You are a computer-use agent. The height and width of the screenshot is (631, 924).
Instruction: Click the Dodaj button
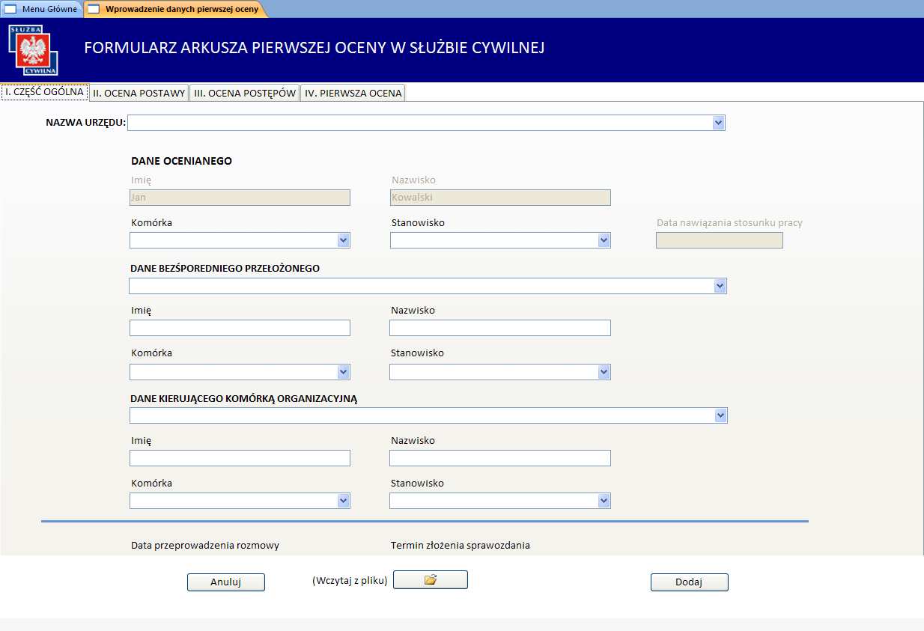click(689, 582)
